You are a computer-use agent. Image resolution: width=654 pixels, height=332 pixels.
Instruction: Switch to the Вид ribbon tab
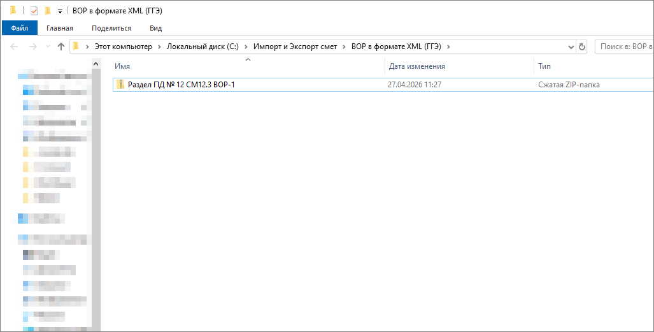155,28
